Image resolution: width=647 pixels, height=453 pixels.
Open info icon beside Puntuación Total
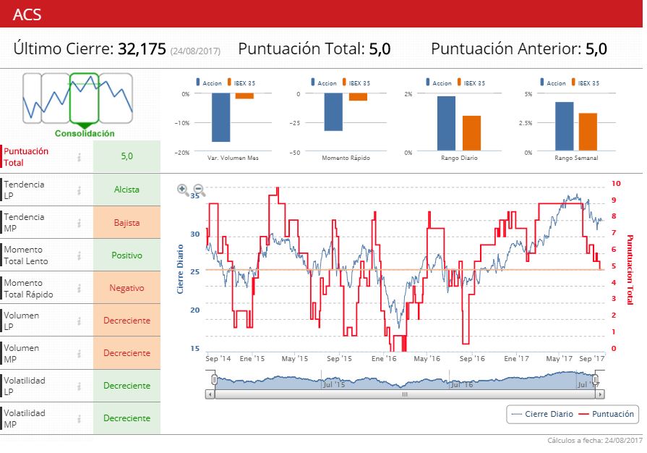[x=79, y=157]
